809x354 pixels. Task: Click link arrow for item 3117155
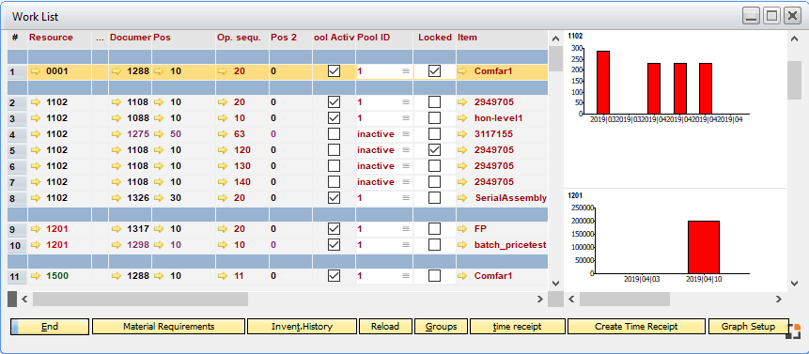pos(462,134)
